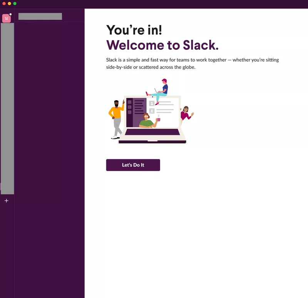Viewport: 308px width, 298px height.
Task: Click the waving figure beside the laptop
Action: pyautogui.click(x=186, y=114)
